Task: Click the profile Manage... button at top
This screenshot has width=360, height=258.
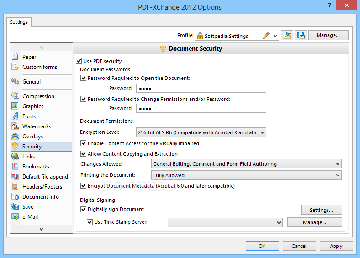Action: 328,35
